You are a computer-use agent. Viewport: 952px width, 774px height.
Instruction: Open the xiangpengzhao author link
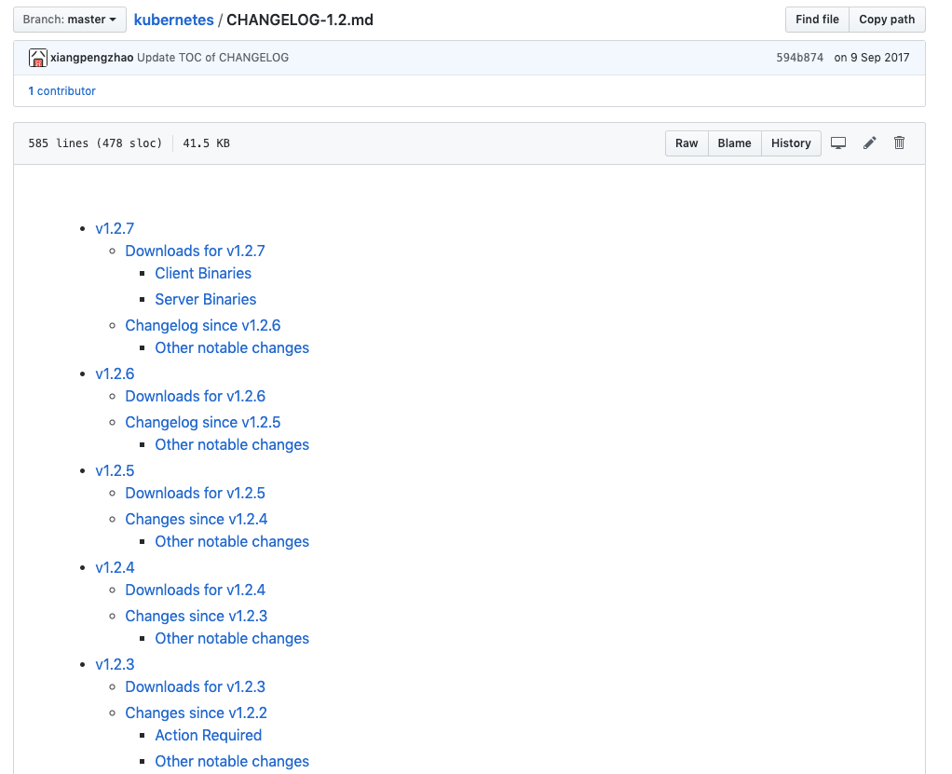[x=91, y=58]
